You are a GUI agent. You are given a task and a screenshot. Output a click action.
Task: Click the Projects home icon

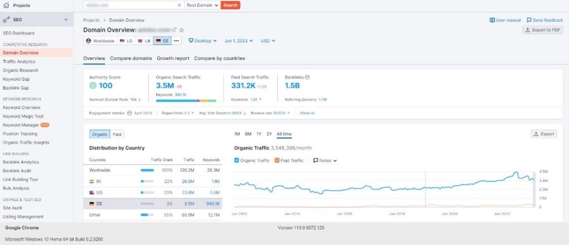point(6,6)
